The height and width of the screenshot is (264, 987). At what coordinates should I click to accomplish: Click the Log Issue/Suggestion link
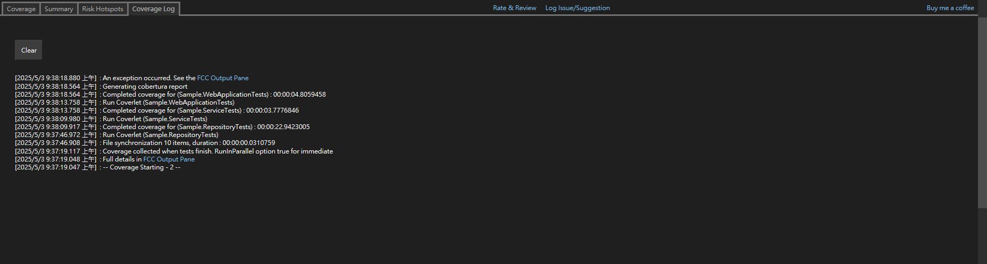[x=578, y=8]
